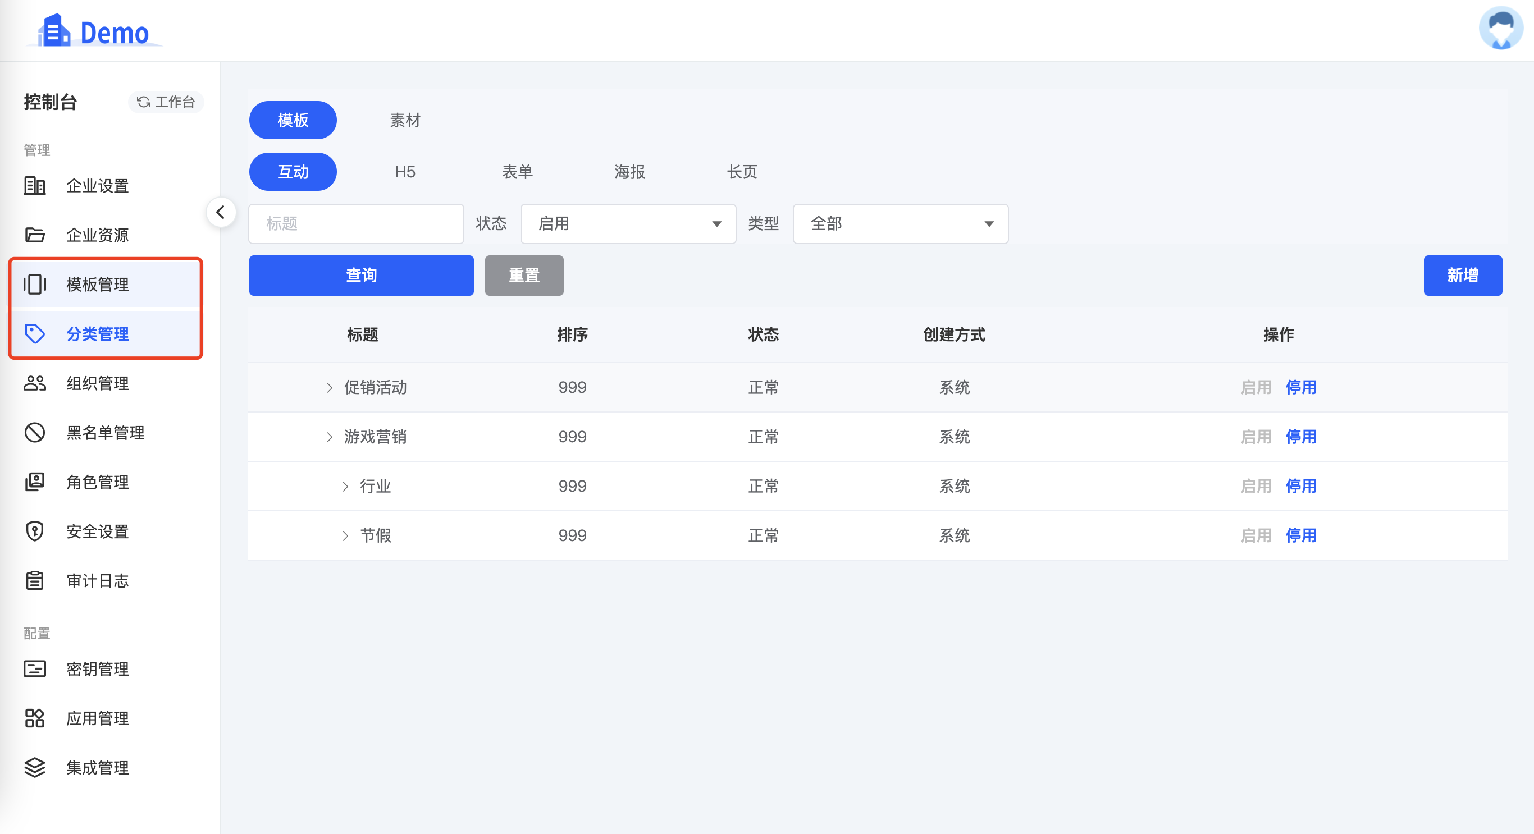Screen dimensions: 1534x834
Task: Select the 表单 category tab
Action: [518, 172]
